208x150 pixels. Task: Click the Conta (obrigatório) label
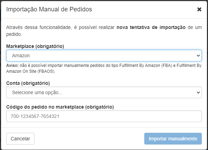pyautogui.click(x=28, y=83)
